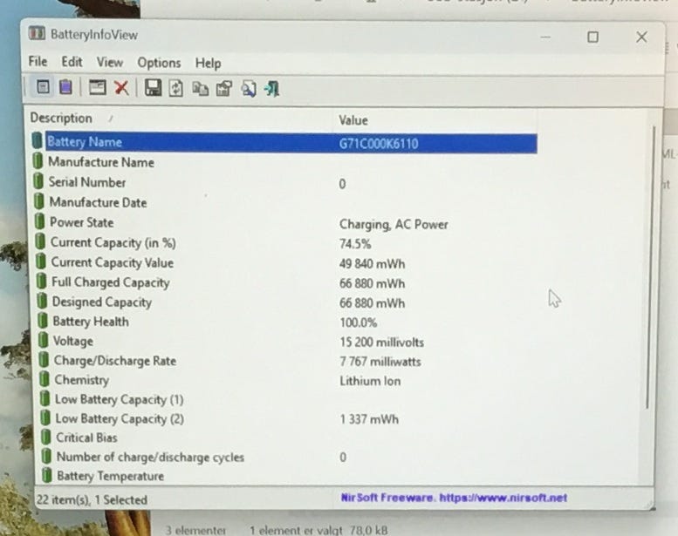Open the View menu
The width and height of the screenshot is (678, 536).
[109, 63]
